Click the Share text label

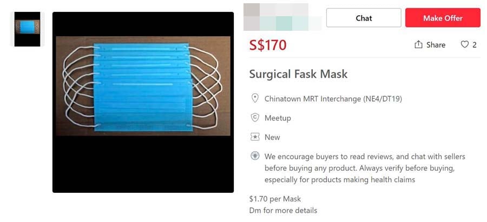(436, 45)
